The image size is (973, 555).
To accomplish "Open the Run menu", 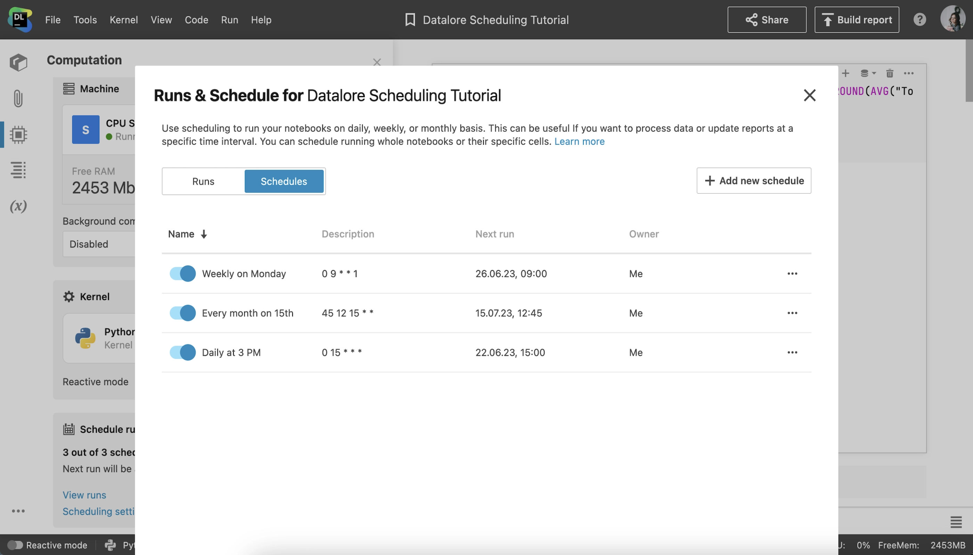I will coord(229,20).
